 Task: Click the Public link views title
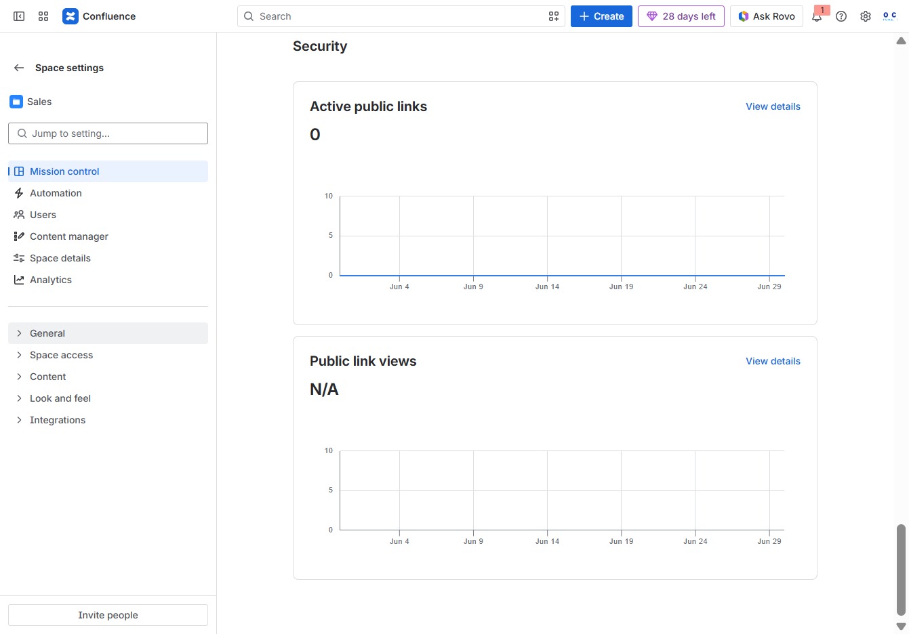click(363, 361)
